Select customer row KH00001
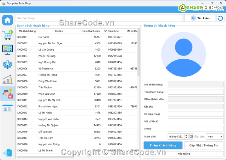Screen dimensions: 226x160 click(77, 37)
